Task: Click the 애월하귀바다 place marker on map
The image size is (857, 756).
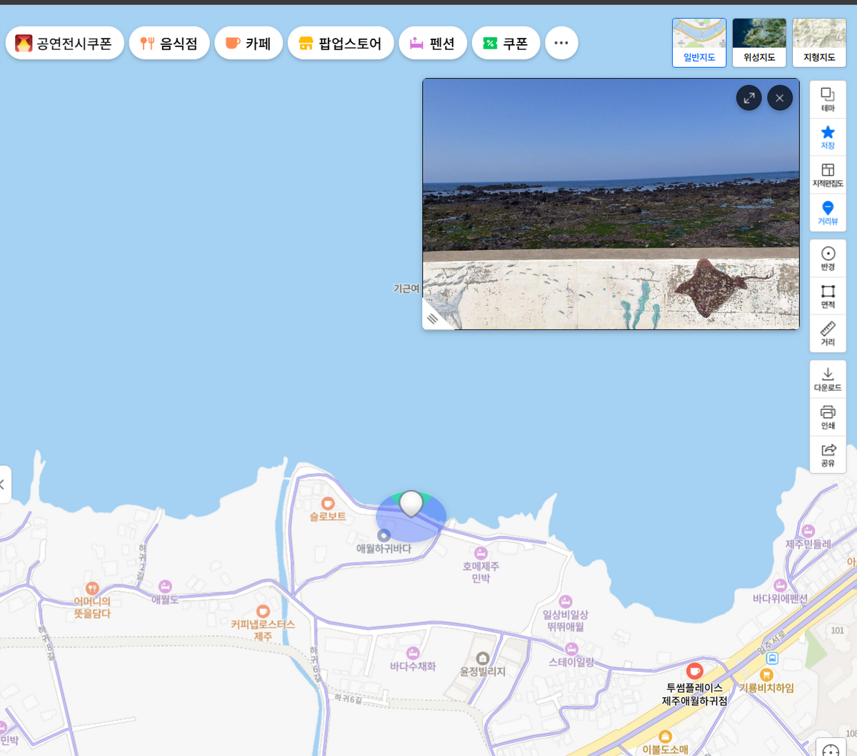Action: click(384, 535)
